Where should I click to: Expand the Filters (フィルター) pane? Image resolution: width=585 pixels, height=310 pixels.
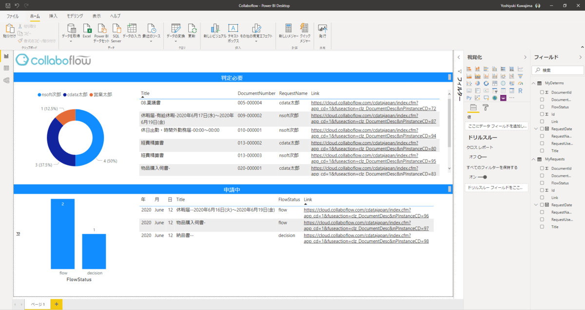click(x=459, y=57)
